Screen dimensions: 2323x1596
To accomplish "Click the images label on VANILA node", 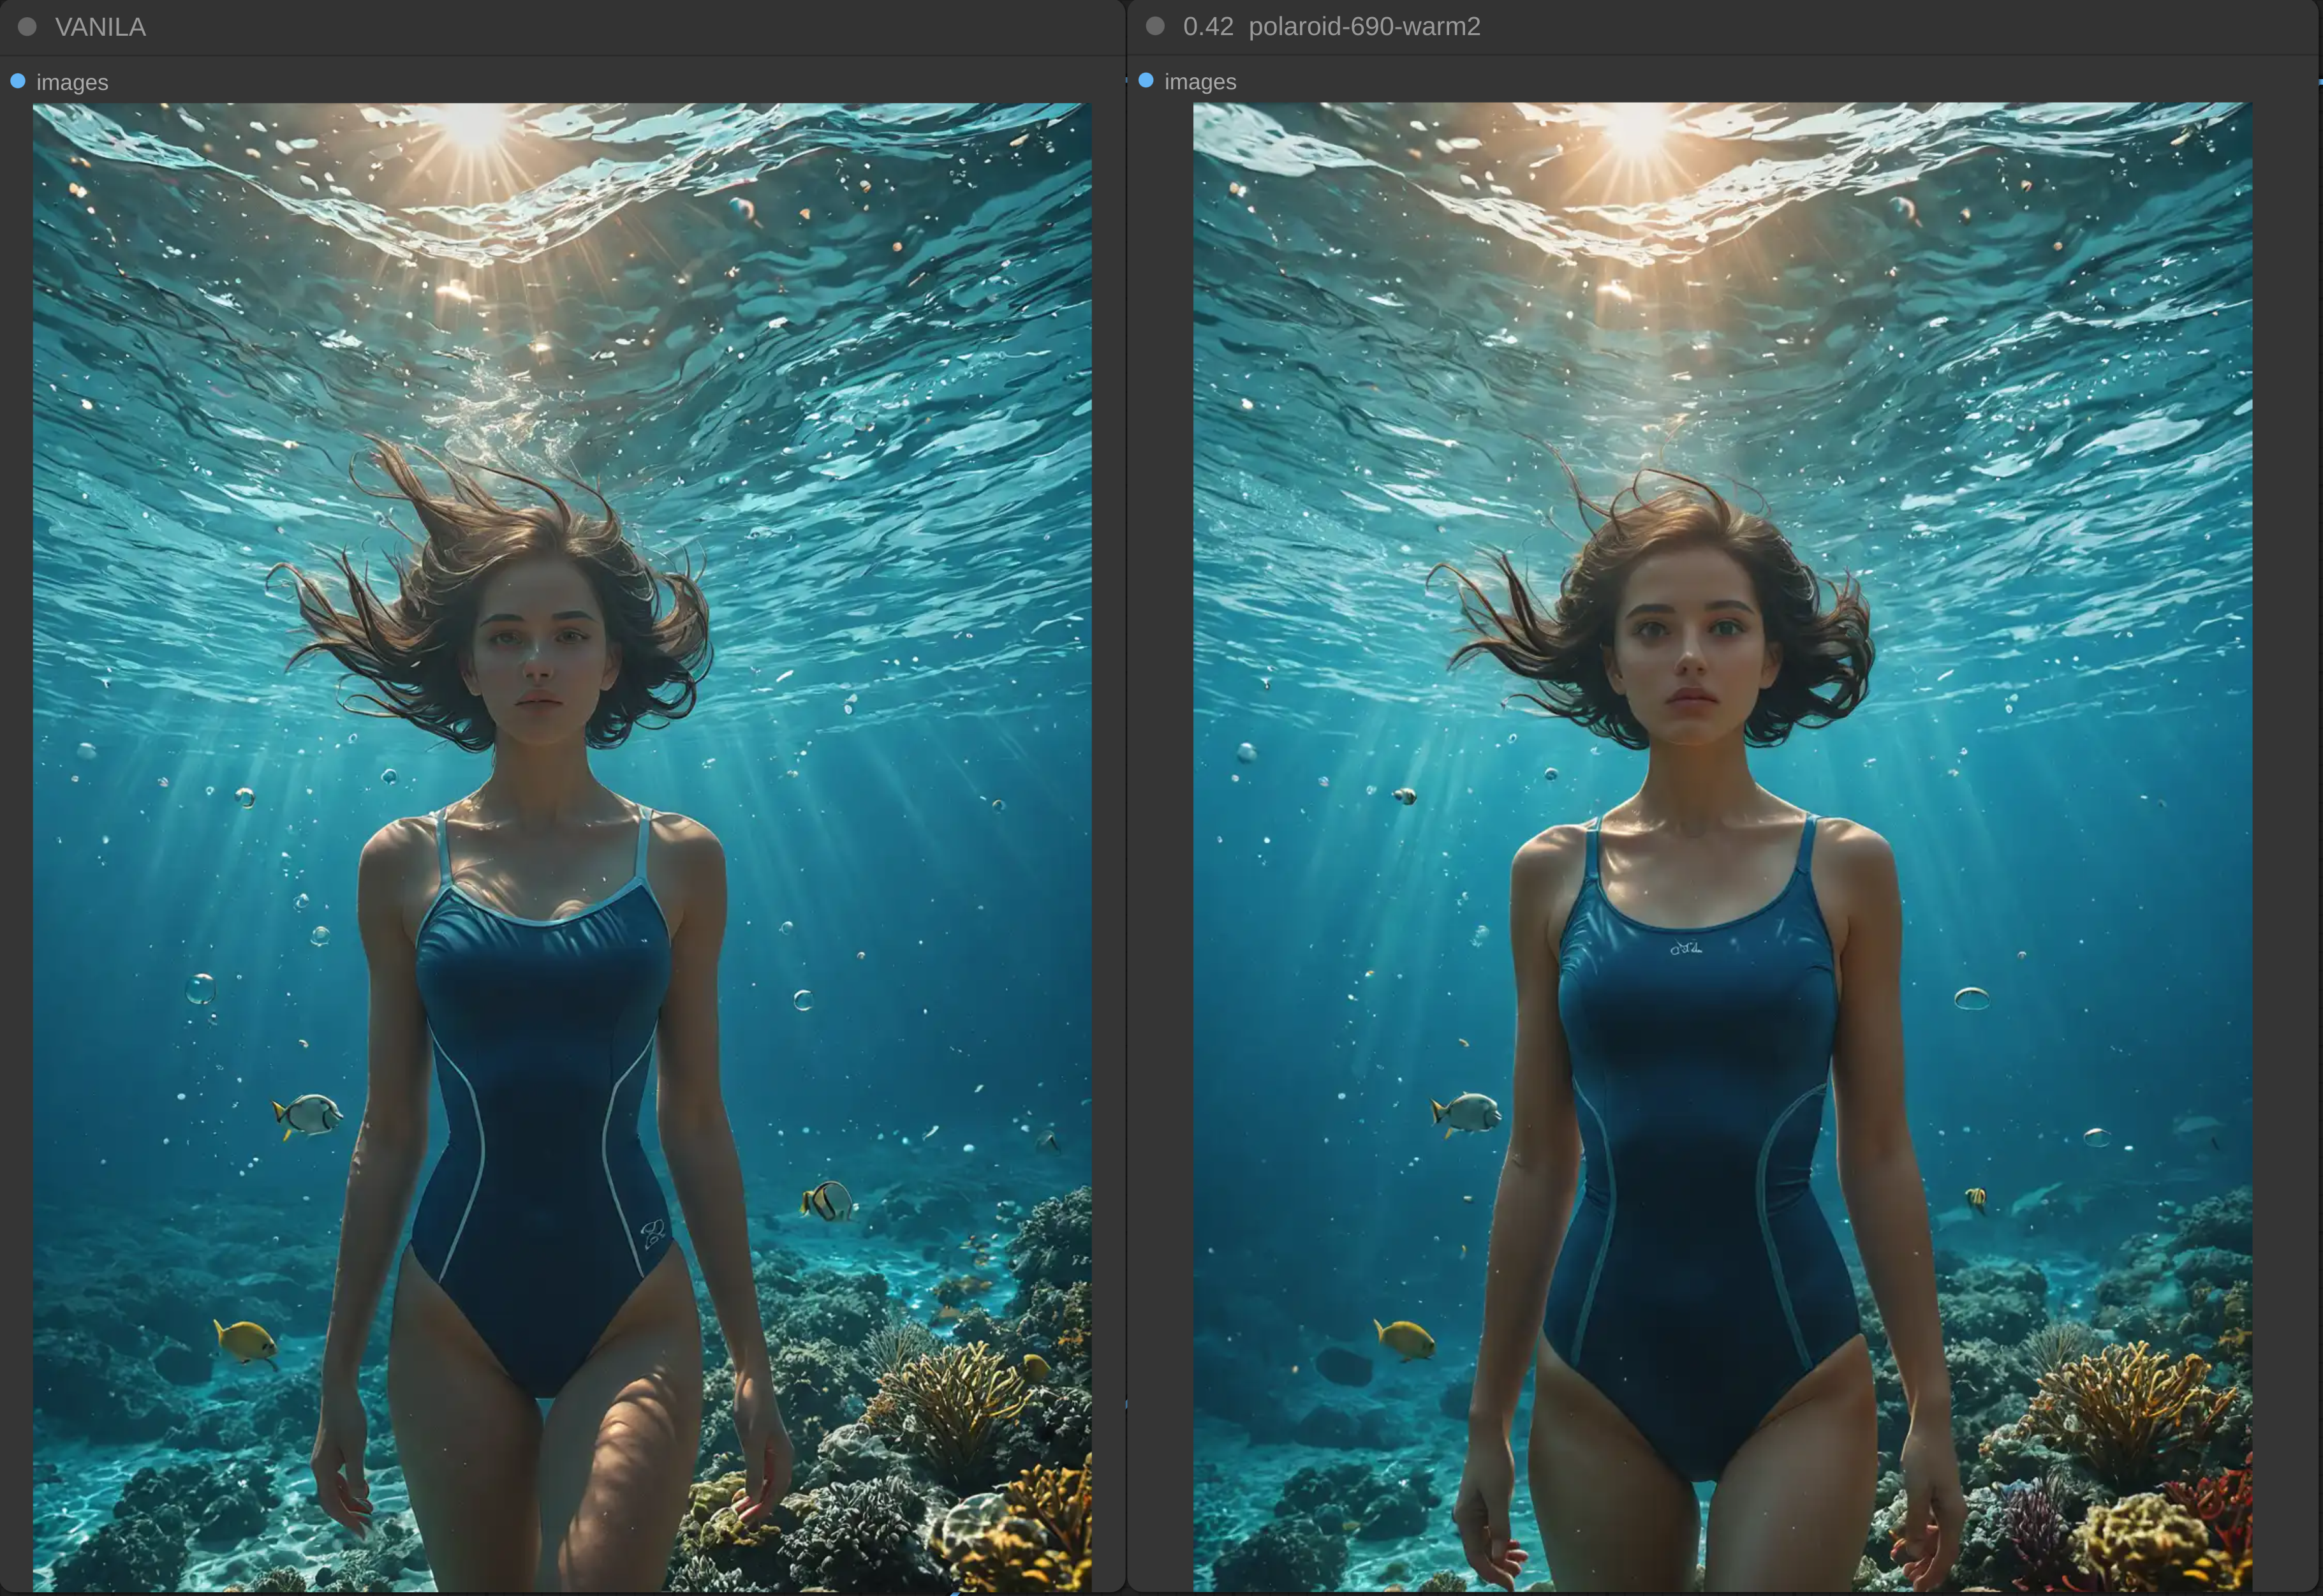I will point(72,82).
